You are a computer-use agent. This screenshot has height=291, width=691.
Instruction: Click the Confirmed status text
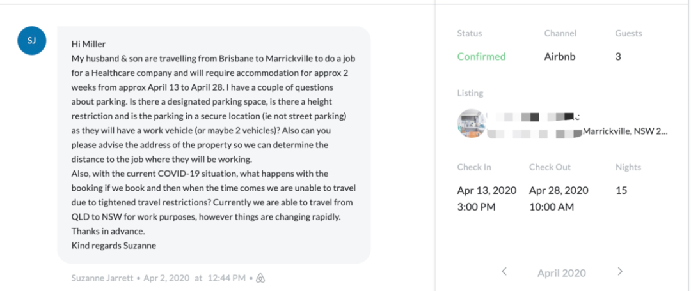pyautogui.click(x=481, y=57)
